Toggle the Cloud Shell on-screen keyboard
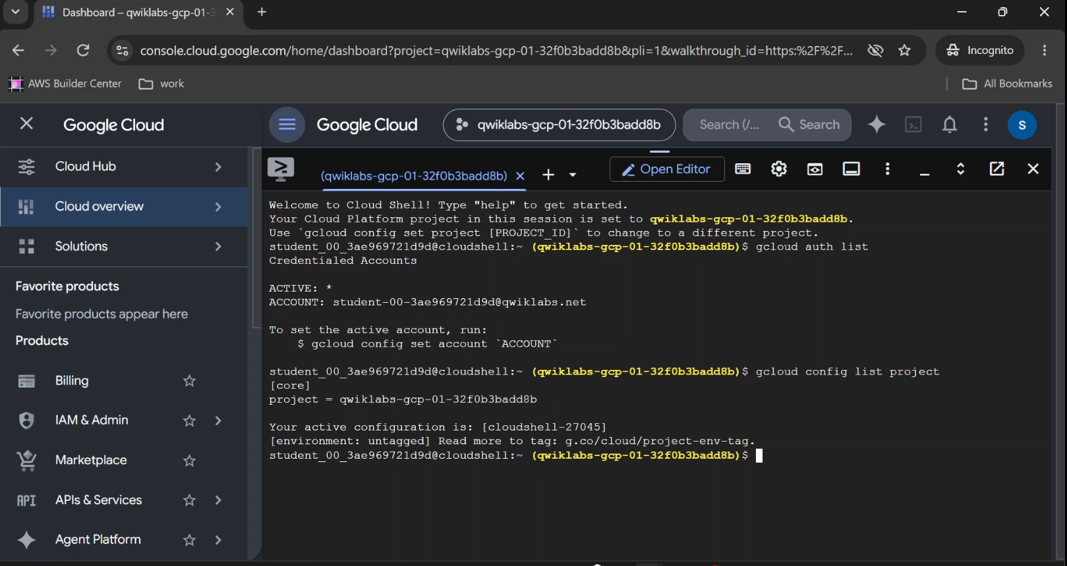 point(743,169)
